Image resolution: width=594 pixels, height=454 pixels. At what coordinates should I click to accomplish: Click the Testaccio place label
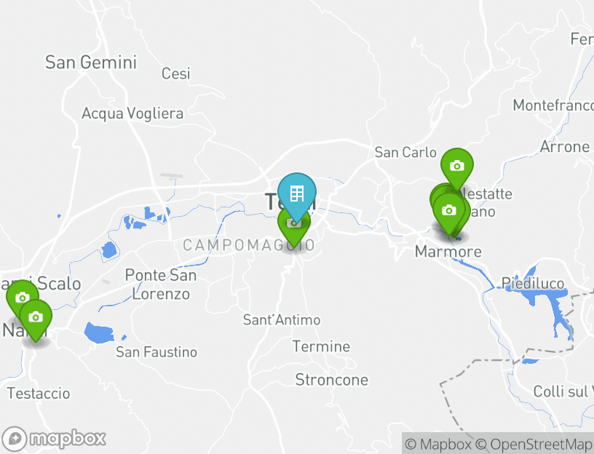click(39, 394)
